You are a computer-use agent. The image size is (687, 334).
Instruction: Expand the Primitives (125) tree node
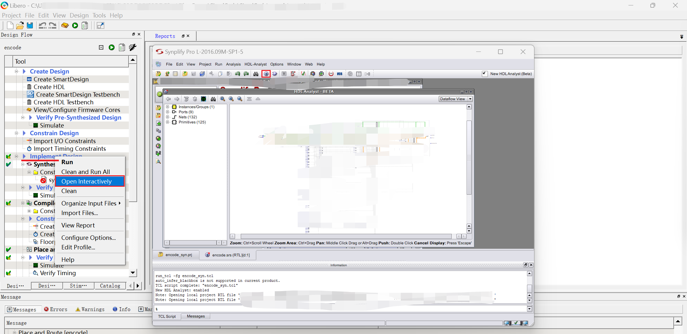click(167, 122)
